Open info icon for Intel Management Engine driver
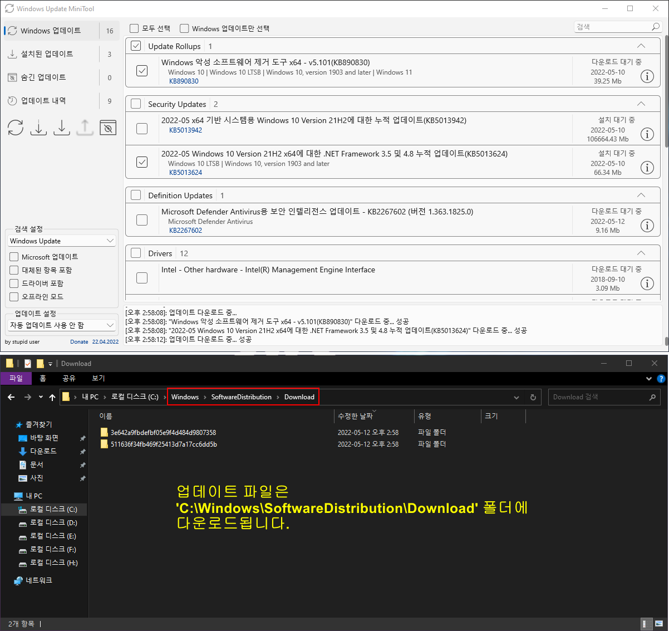This screenshot has height=631, width=669. [647, 283]
